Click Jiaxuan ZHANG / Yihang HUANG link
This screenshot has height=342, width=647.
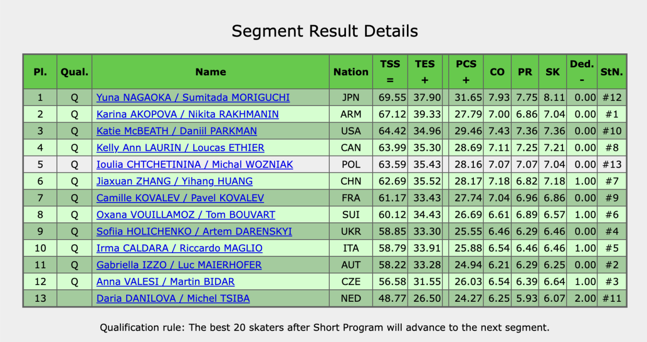(174, 181)
